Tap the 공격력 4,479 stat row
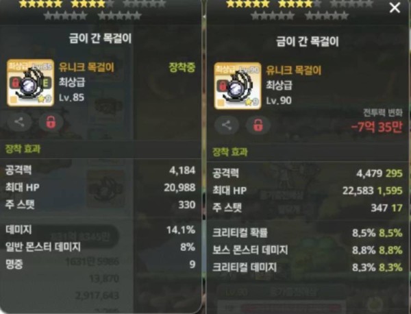This screenshot has width=411, height=314. pyautogui.click(x=307, y=173)
